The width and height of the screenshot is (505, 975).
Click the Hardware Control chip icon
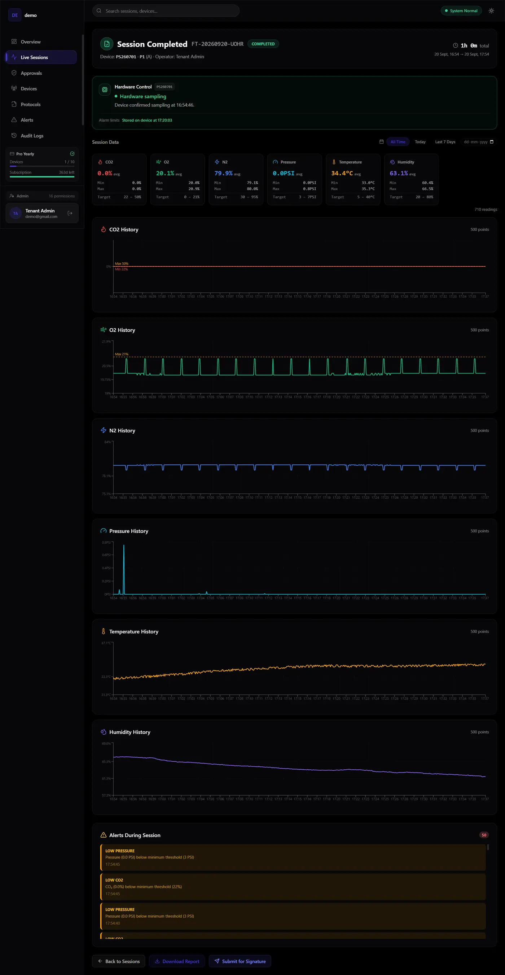coord(105,90)
